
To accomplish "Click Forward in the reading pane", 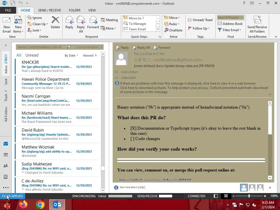I will point(161,48).
